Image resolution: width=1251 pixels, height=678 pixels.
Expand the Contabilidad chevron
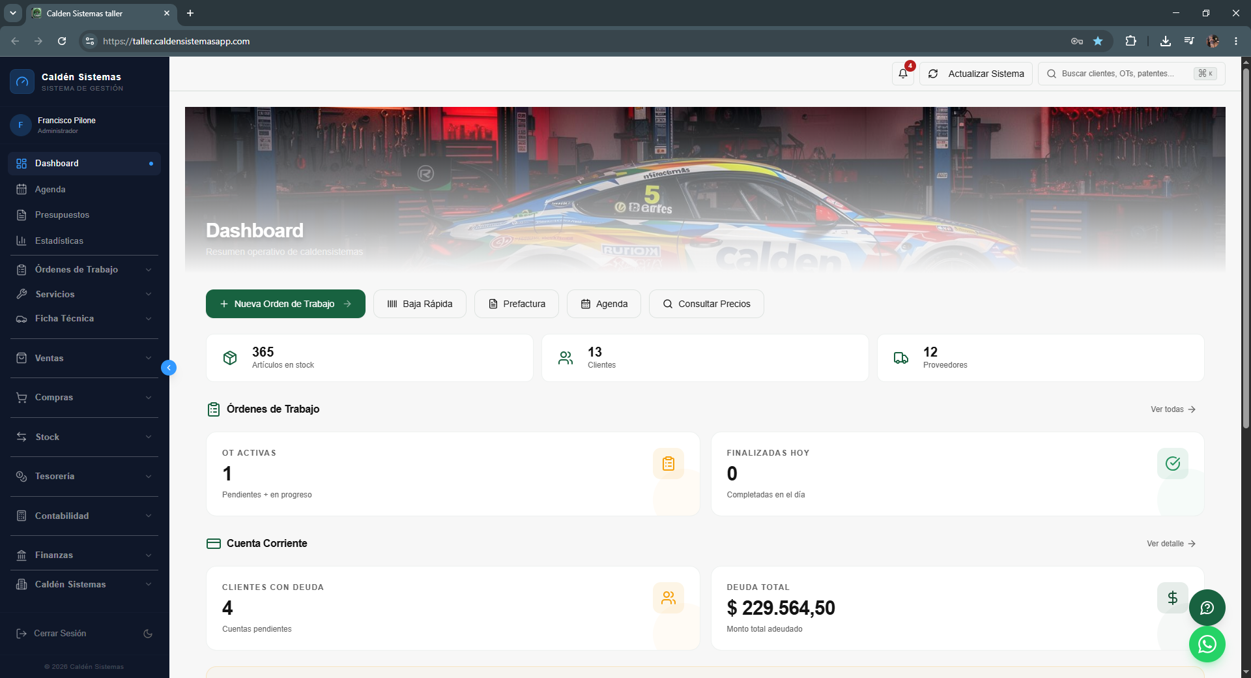149,516
